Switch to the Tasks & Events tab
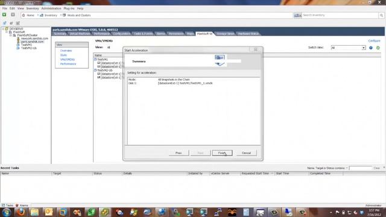 pos(144,34)
